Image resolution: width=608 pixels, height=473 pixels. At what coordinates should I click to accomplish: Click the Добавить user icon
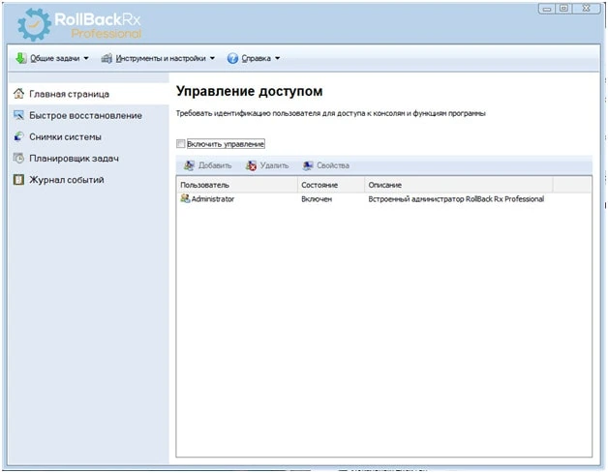[x=189, y=165]
